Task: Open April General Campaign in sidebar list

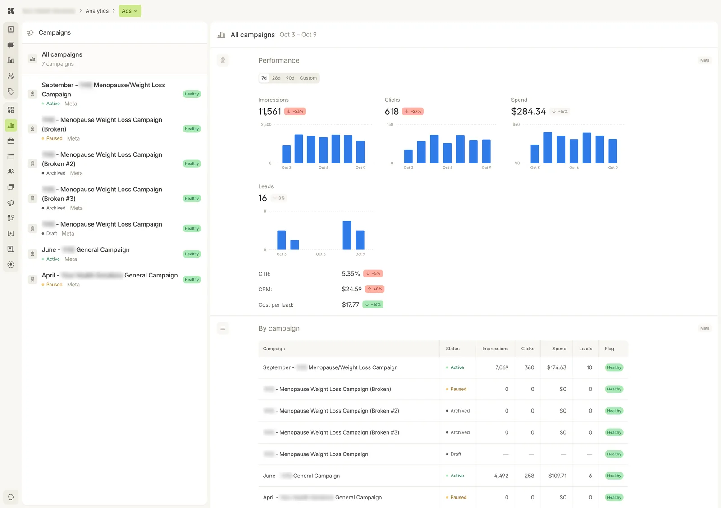Action: 114,279
